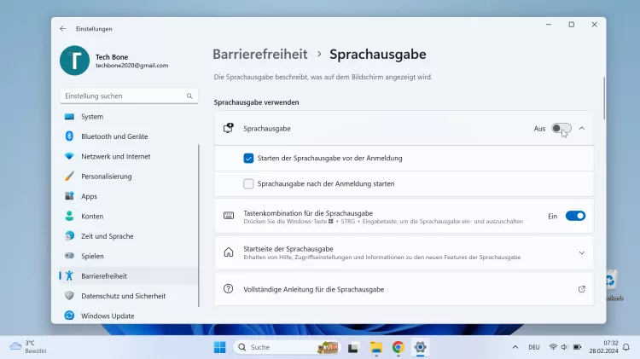Select the Bluetooth und Geräte icon
Image resolution: width=640 pixels, height=359 pixels.
(x=69, y=136)
